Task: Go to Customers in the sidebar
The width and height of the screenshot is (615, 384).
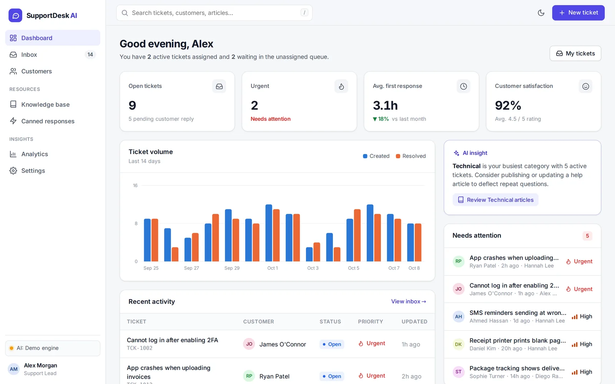Action: (53, 71)
